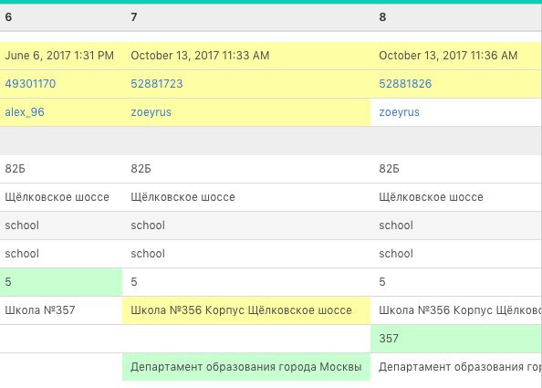Click the October 13, 2017 11:36 AM timestamp
Image resolution: width=542 pixels, height=388 pixels.
[x=448, y=56]
